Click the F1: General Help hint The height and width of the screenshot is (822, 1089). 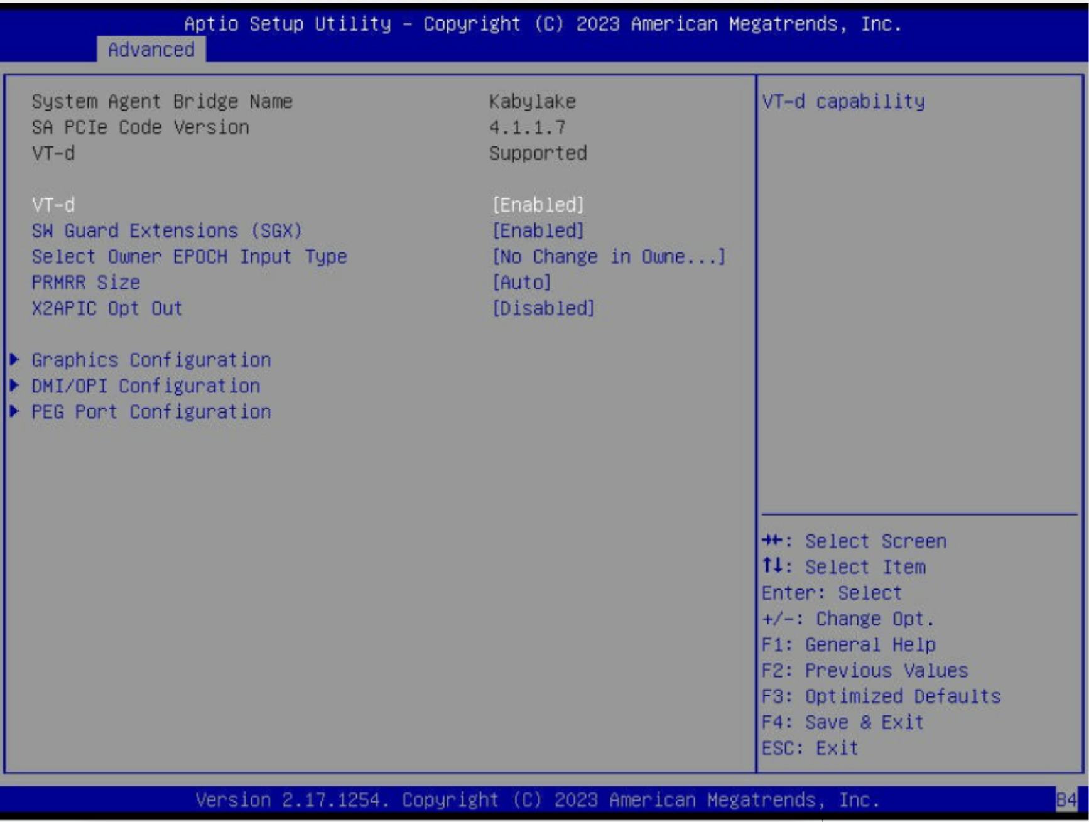[x=849, y=644]
